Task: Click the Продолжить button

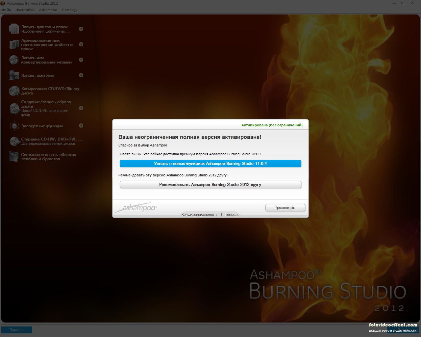Action: [x=285, y=208]
